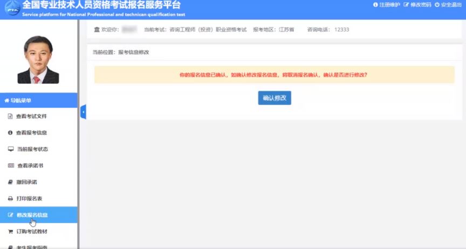The image size is (466, 249).
Task: Click the platform title 全国专业技术人员资格考试报名服务平台
Action: (101, 5)
